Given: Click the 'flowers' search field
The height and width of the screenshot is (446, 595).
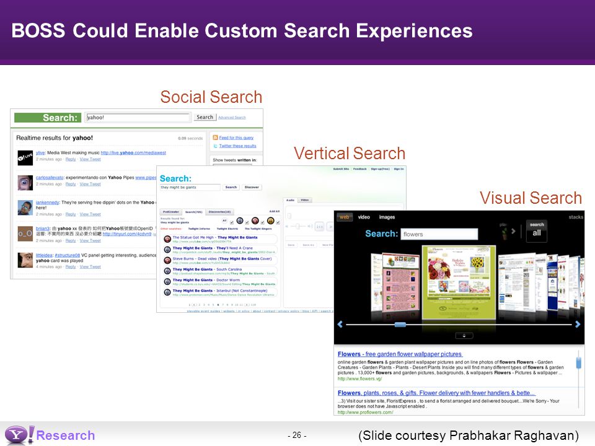Looking at the screenshot, I should point(439,234).
